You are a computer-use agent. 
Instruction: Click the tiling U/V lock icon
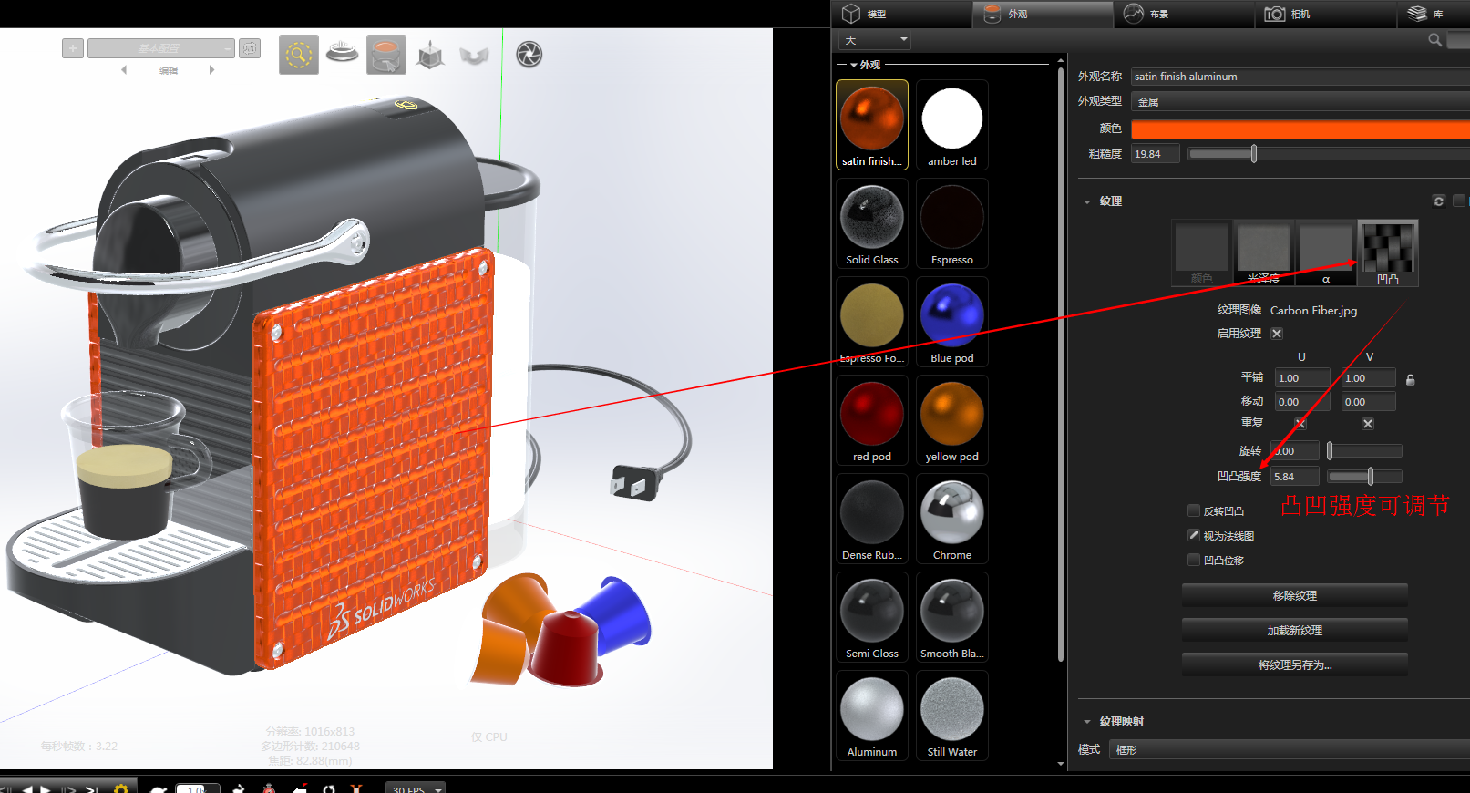click(x=1410, y=379)
